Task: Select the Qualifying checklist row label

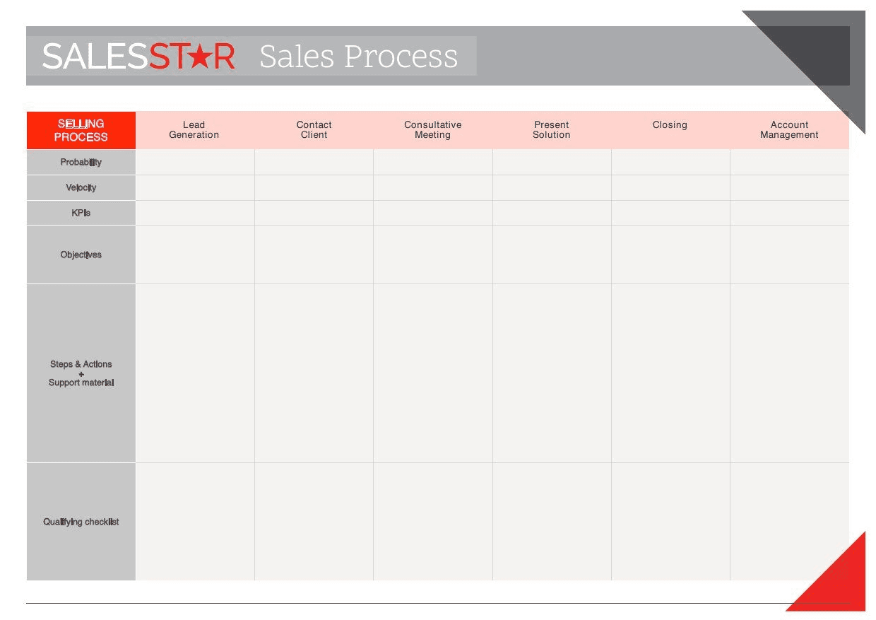Action: click(81, 522)
